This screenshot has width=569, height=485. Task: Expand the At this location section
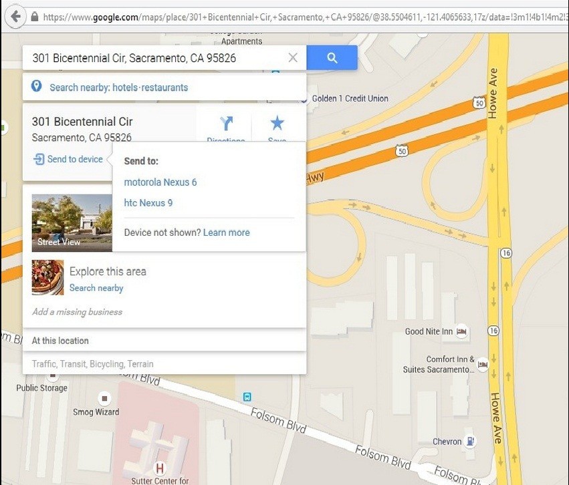tap(164, 341)
